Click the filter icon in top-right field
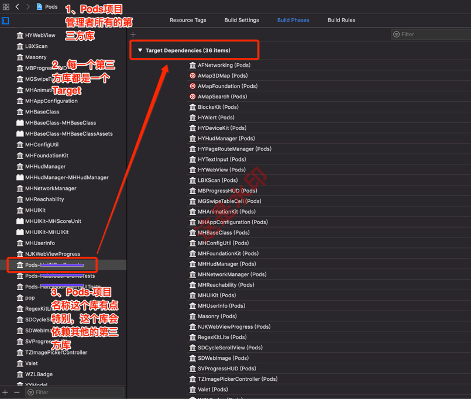The height and width of the screenshot is (399, 471). pos(397,35)
